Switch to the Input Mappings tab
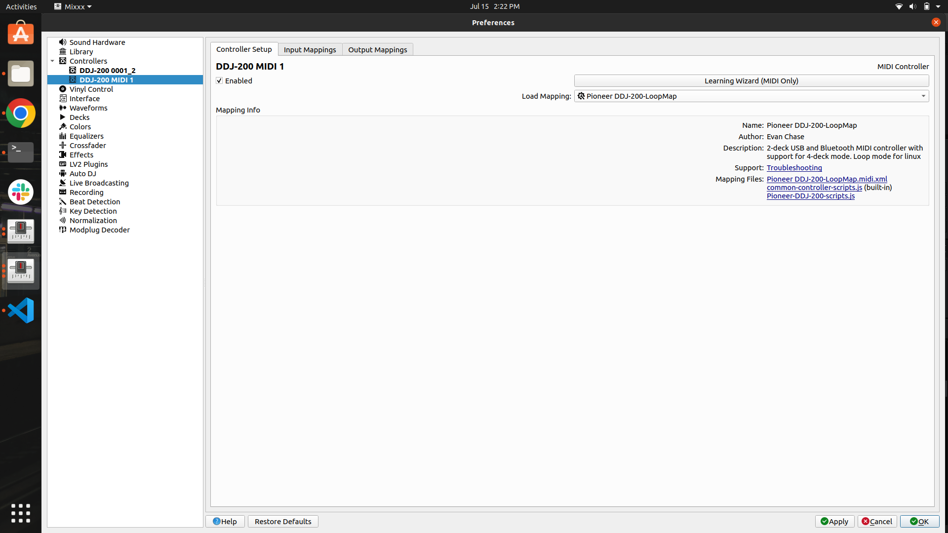 click(x=310, y=49)
